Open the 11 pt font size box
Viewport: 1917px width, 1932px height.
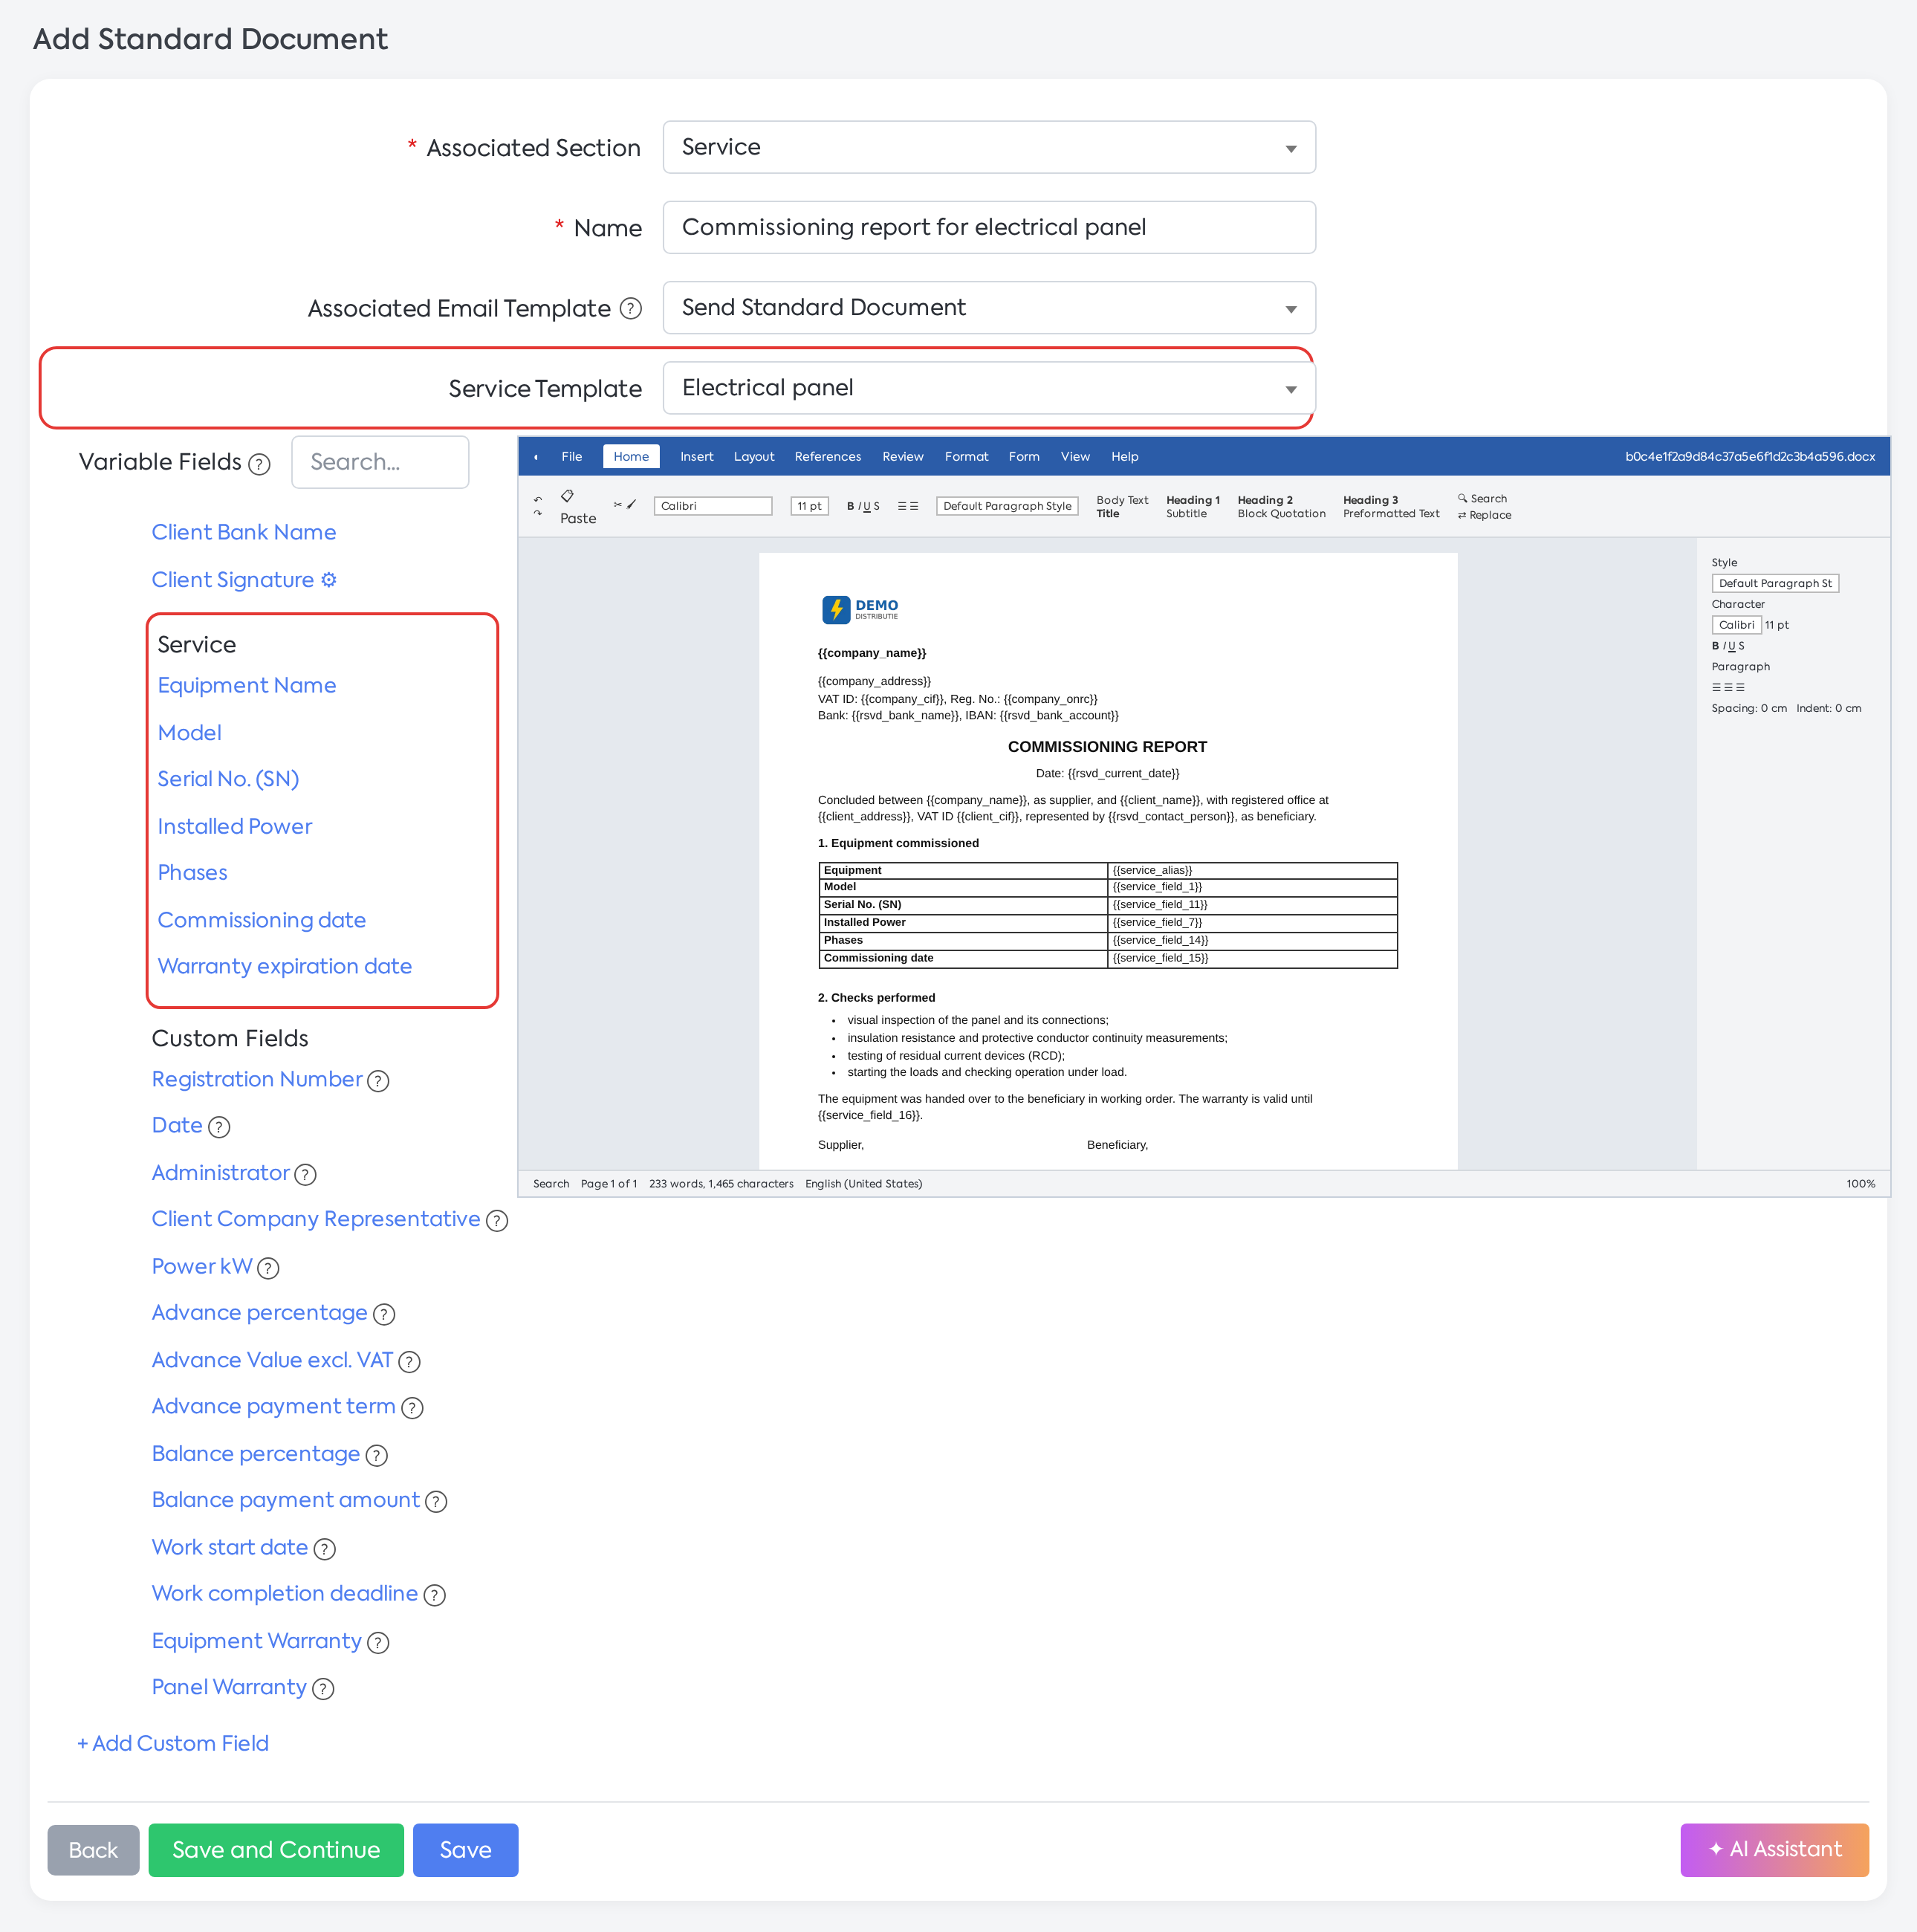pyautogui.click(x=809, y=506)
